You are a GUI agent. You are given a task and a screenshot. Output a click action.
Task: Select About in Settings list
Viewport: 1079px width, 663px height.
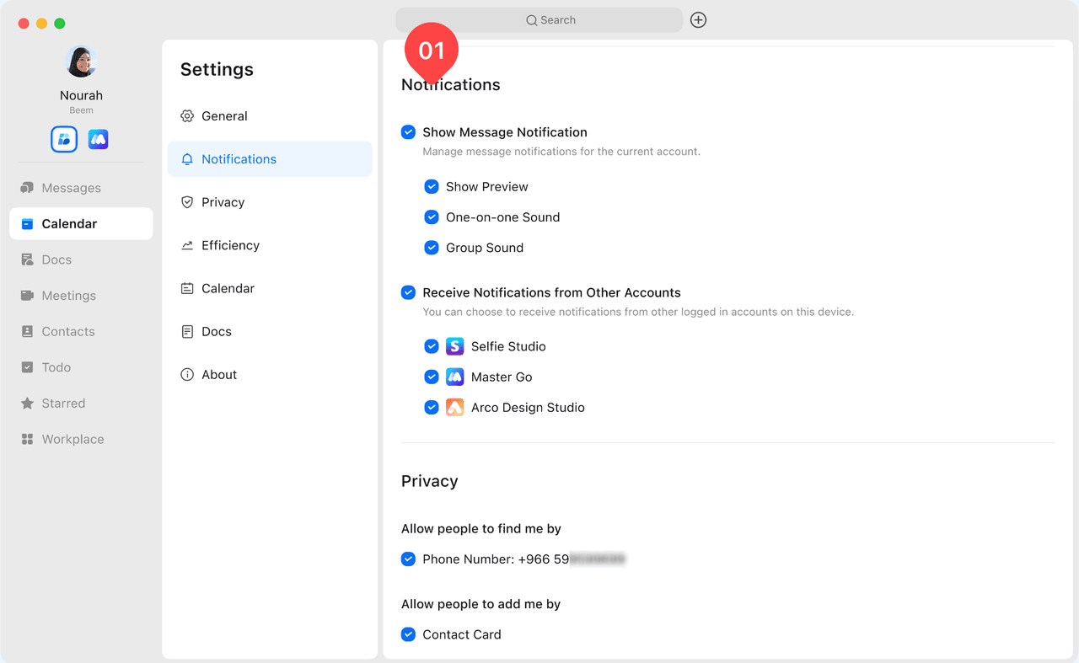pyautogui.click(x=219, y=375)
